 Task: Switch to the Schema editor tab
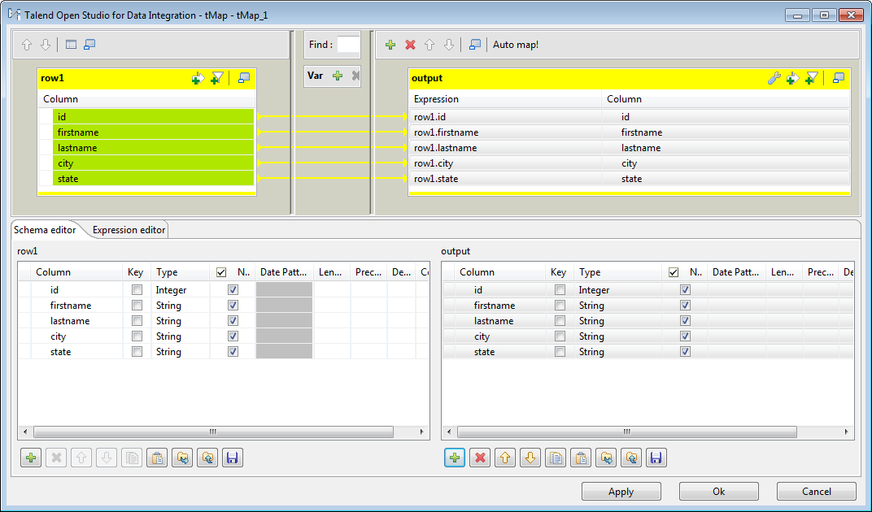(45, 229)
